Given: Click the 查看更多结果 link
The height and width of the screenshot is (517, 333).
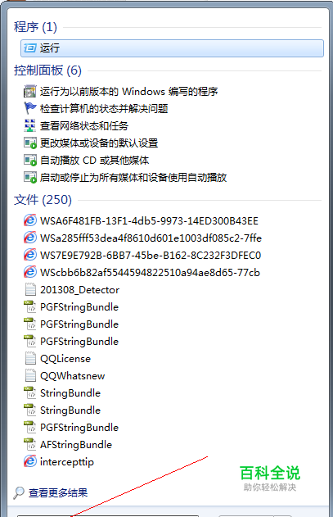Looking at the screenshot, I should click(58, 493).
